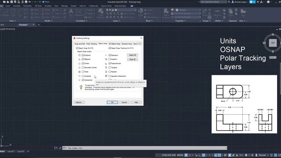The height and width of the screenshot is (158, 281).
Task: Click the command line customize wrench icon
Action: (x=60, y=148)
